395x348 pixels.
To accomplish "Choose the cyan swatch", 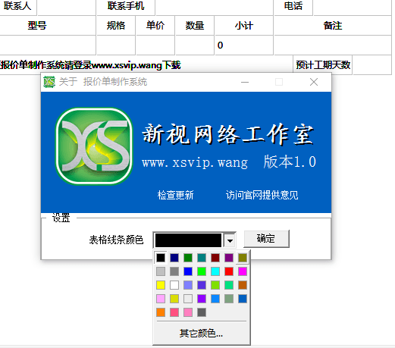I will pos(215,271).
